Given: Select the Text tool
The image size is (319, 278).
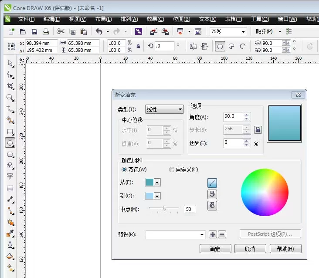Looking at the screenshot, I should (10, 176).
